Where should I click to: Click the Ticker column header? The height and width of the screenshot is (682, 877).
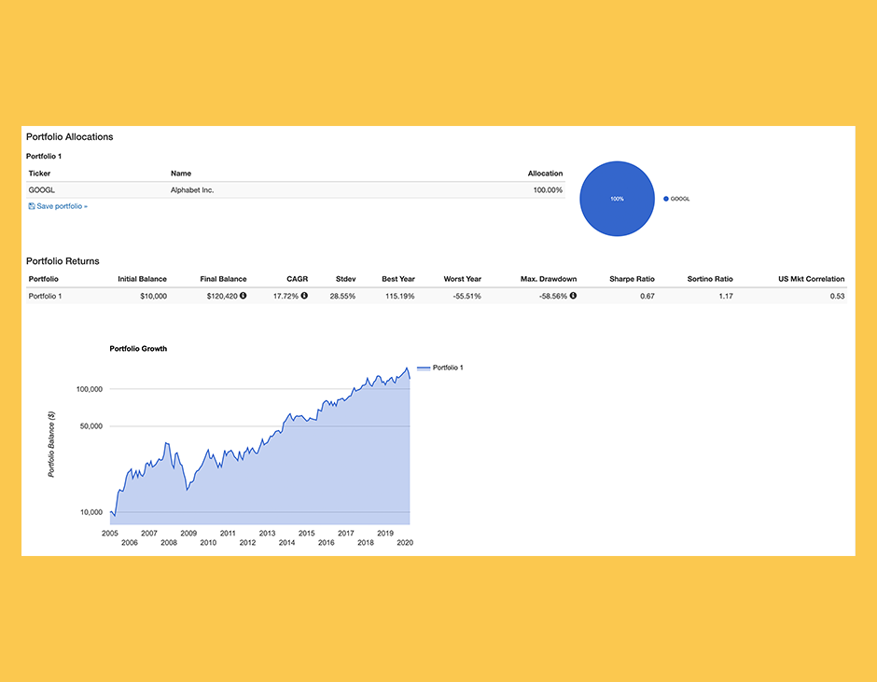[x=39, y=174]
